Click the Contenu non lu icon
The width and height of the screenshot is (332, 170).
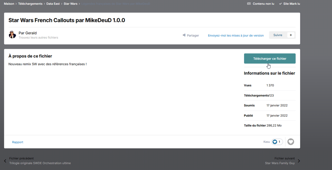coord(249,4)
